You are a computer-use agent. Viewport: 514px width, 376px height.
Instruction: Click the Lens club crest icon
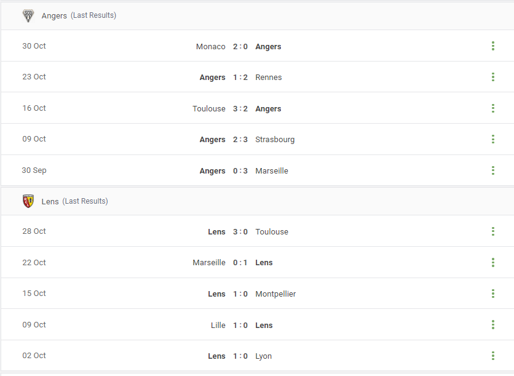(28, 201)
